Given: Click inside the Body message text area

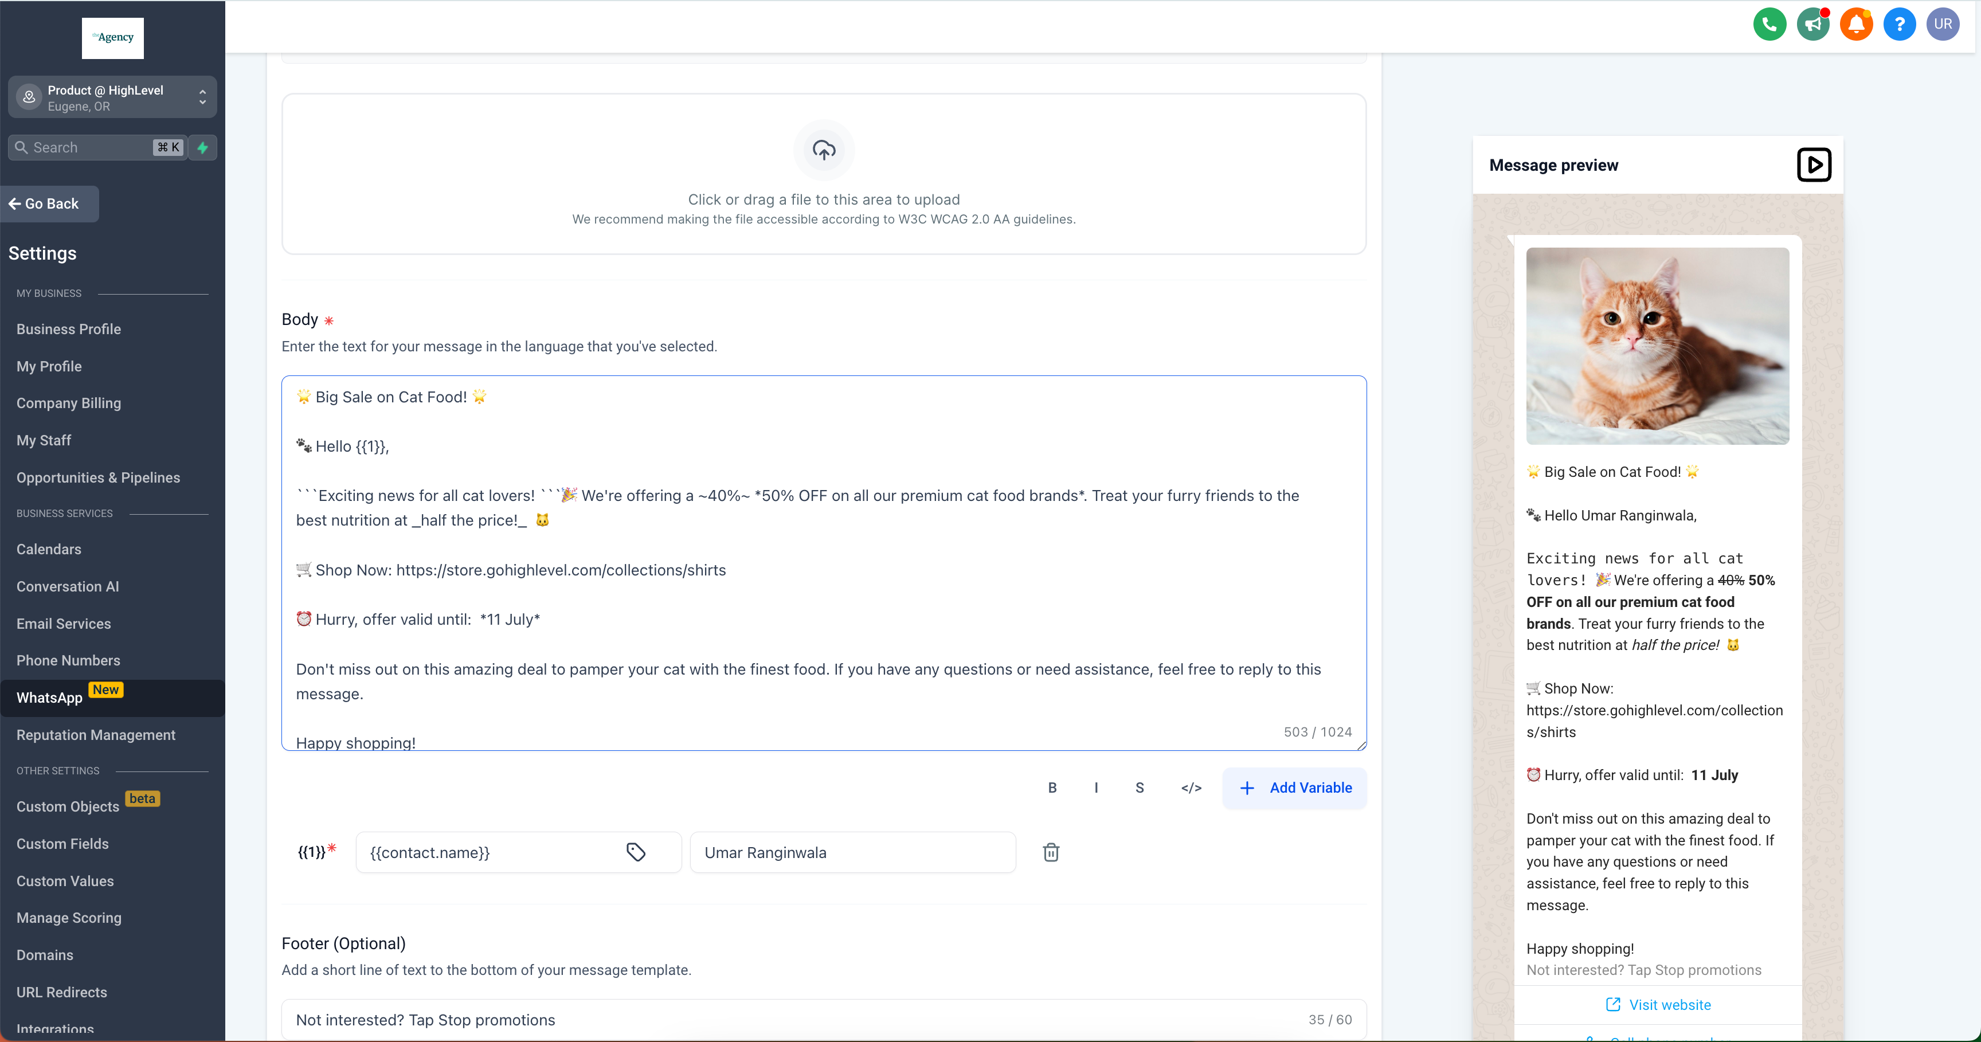Looking at the screenshot, I should point(824,563).
